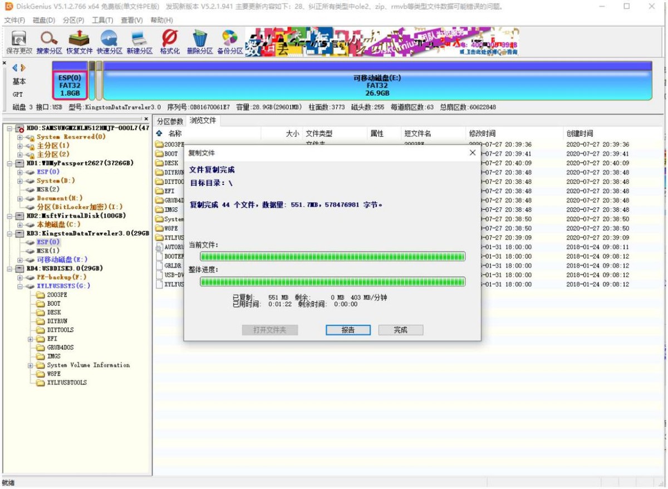Open the 搜索分区 search partition tool
This screenshot has width=668, height=489.
[49, 42]
